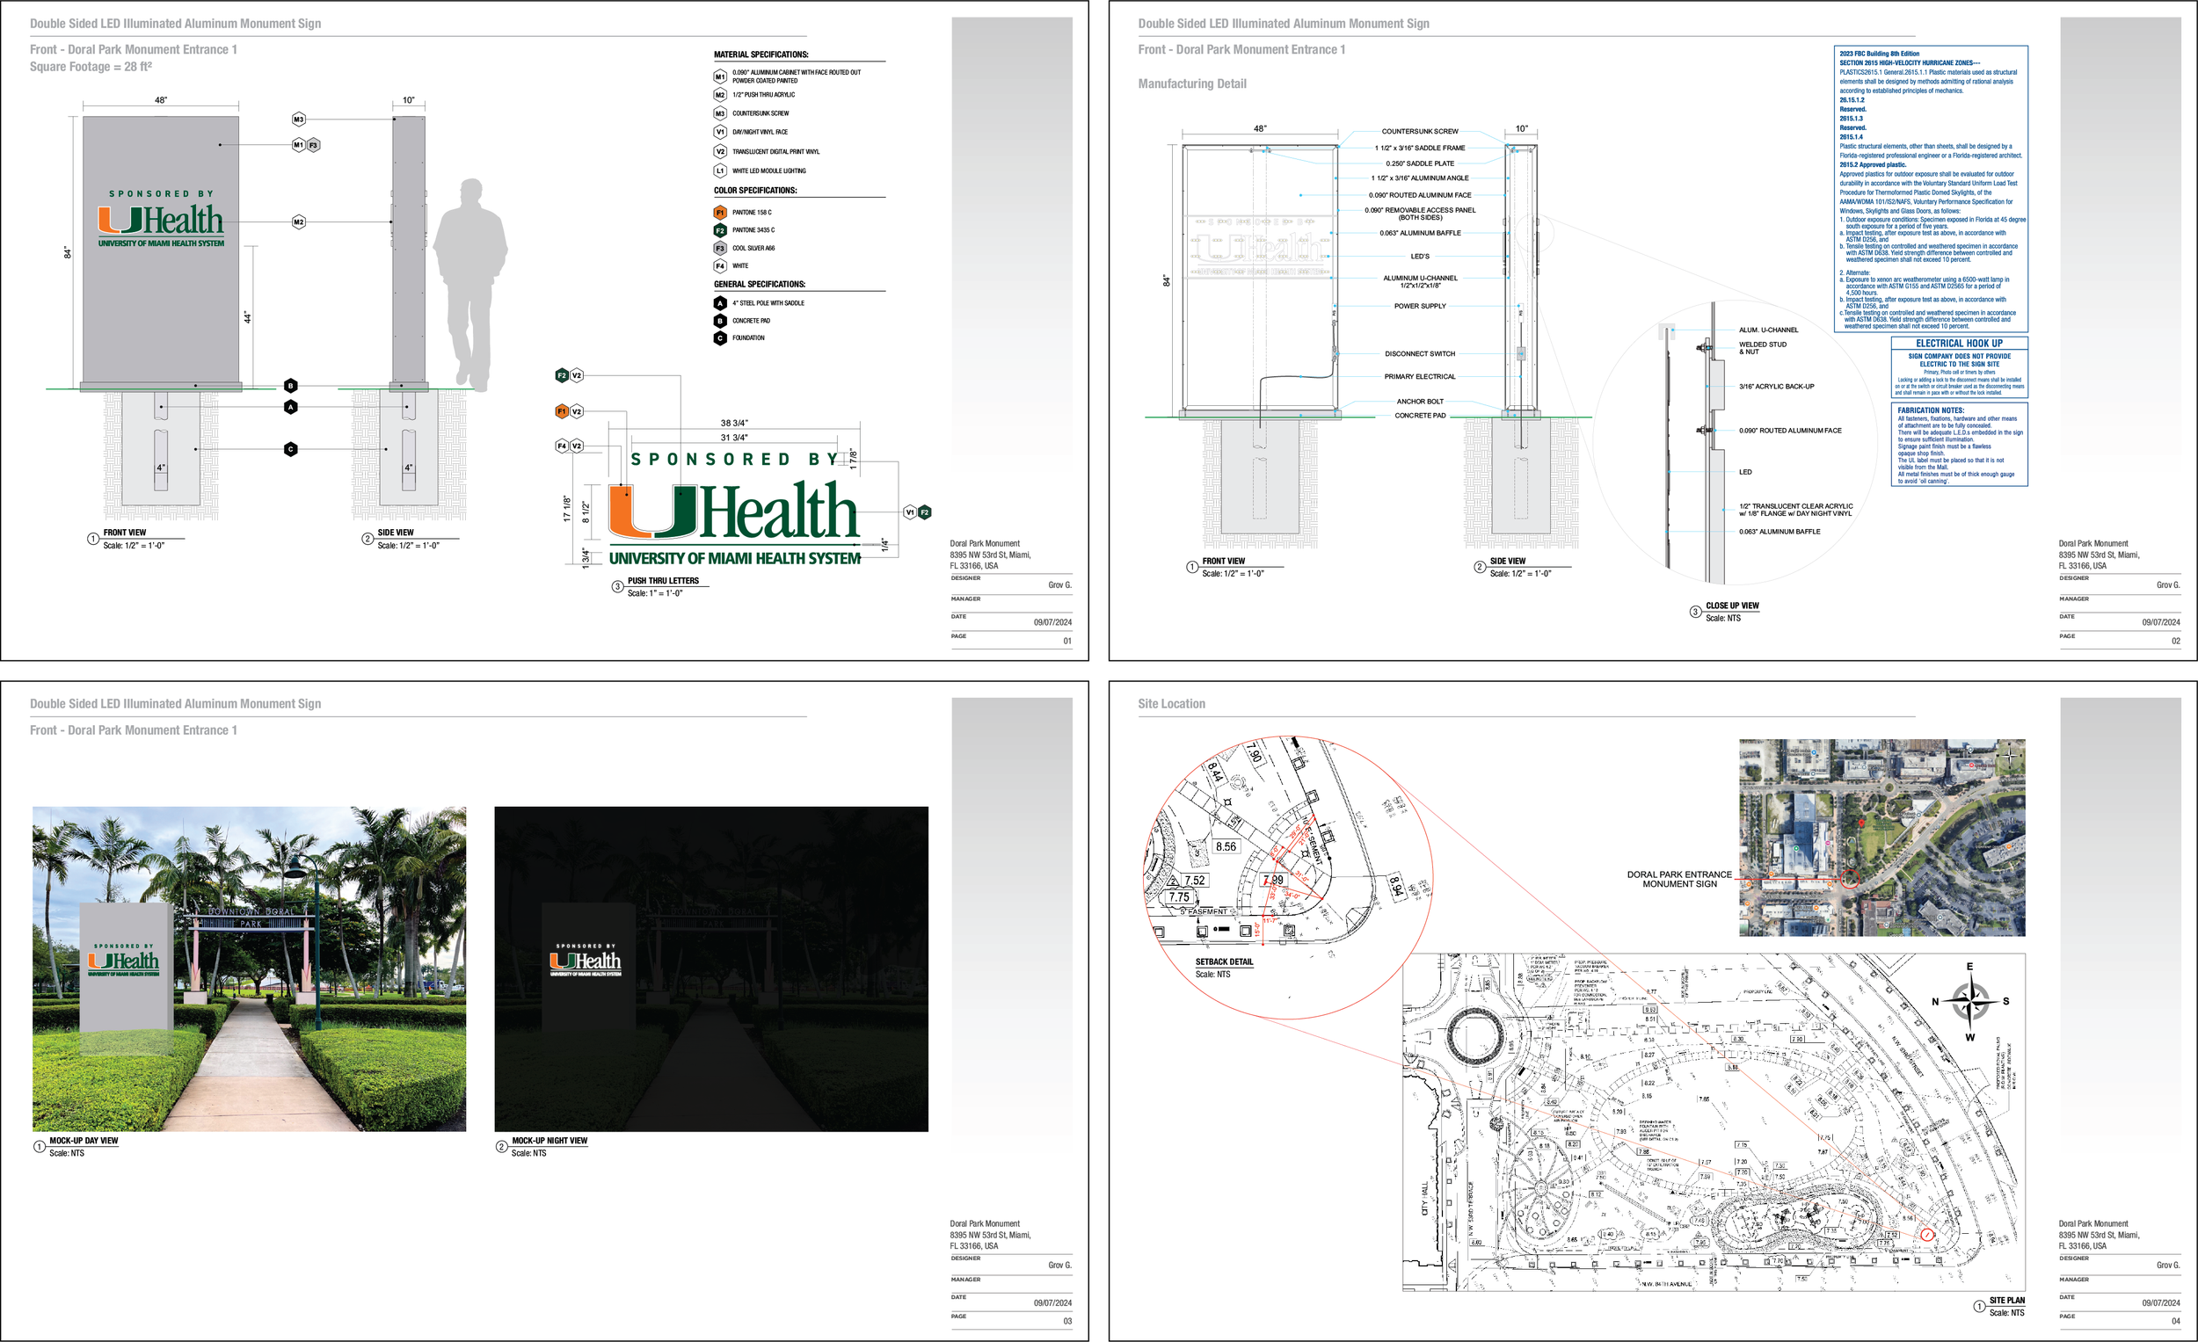This screenshot has width=2198, height=1342.
Task: Click page number 04 in title block
Action: (2175, 1322)
